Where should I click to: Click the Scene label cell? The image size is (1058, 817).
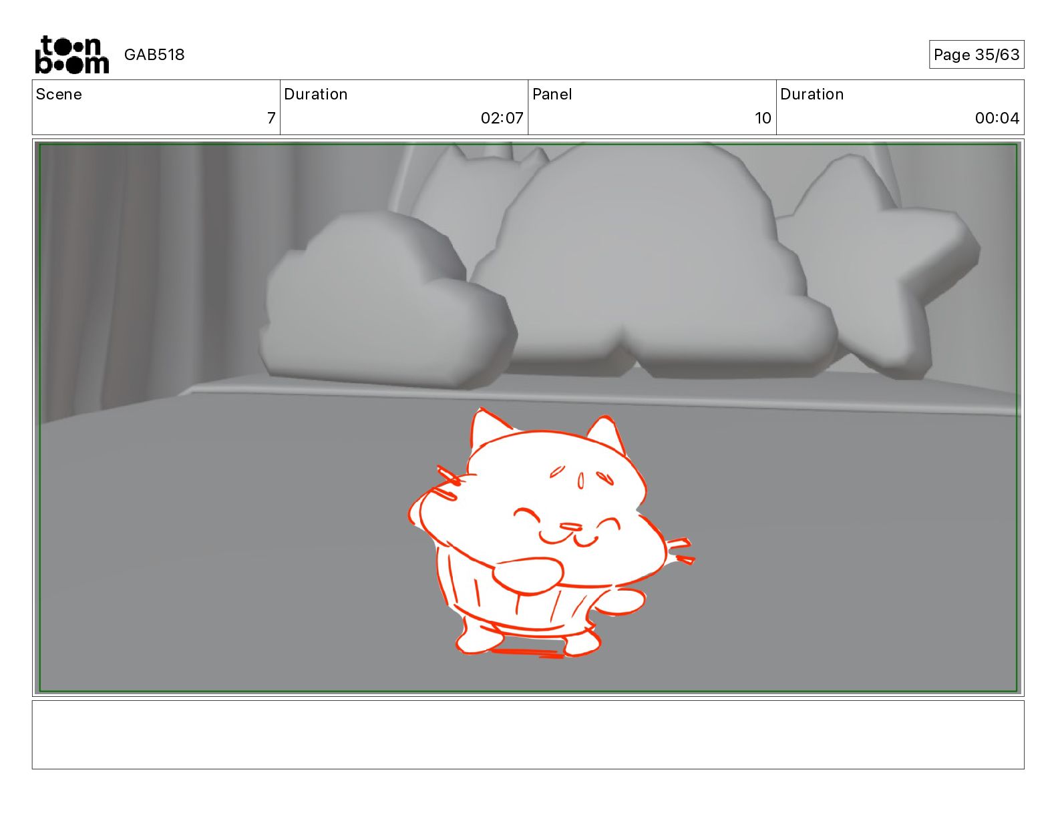tap(156, 107)
